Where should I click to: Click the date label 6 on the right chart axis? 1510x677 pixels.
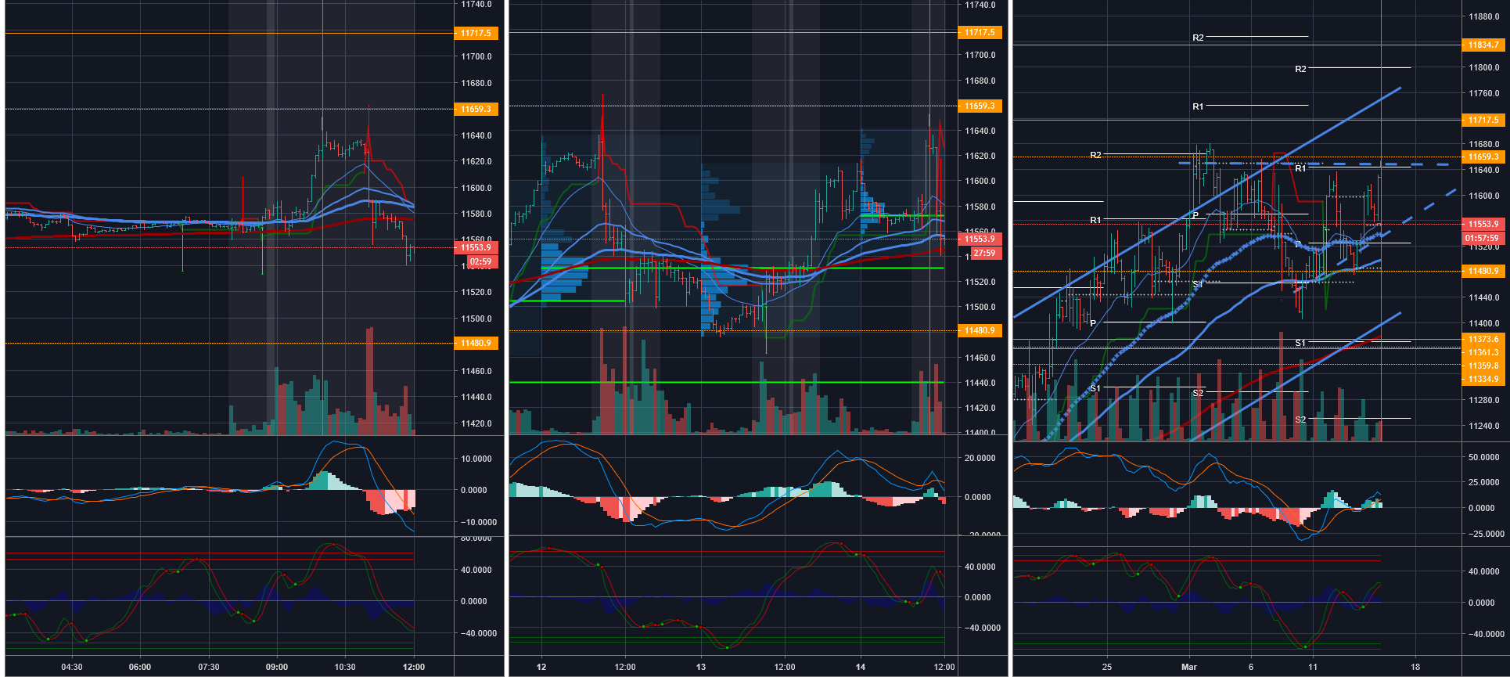pyautogui.click(x=1251, y=667)
